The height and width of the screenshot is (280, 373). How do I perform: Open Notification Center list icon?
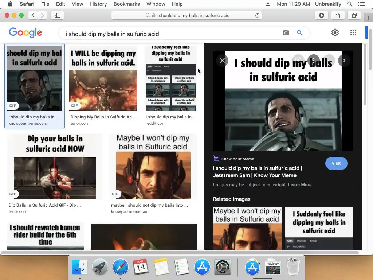[361, 4]
